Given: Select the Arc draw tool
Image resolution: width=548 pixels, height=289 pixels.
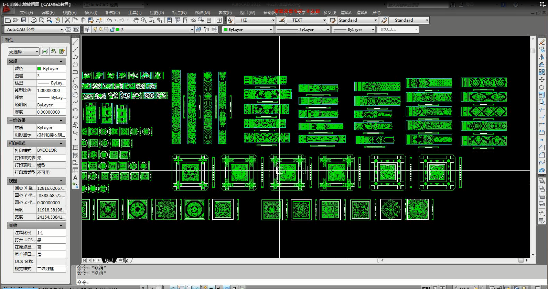Looking at the screenshot, I should pyautogui.click(x=75, y=80).
